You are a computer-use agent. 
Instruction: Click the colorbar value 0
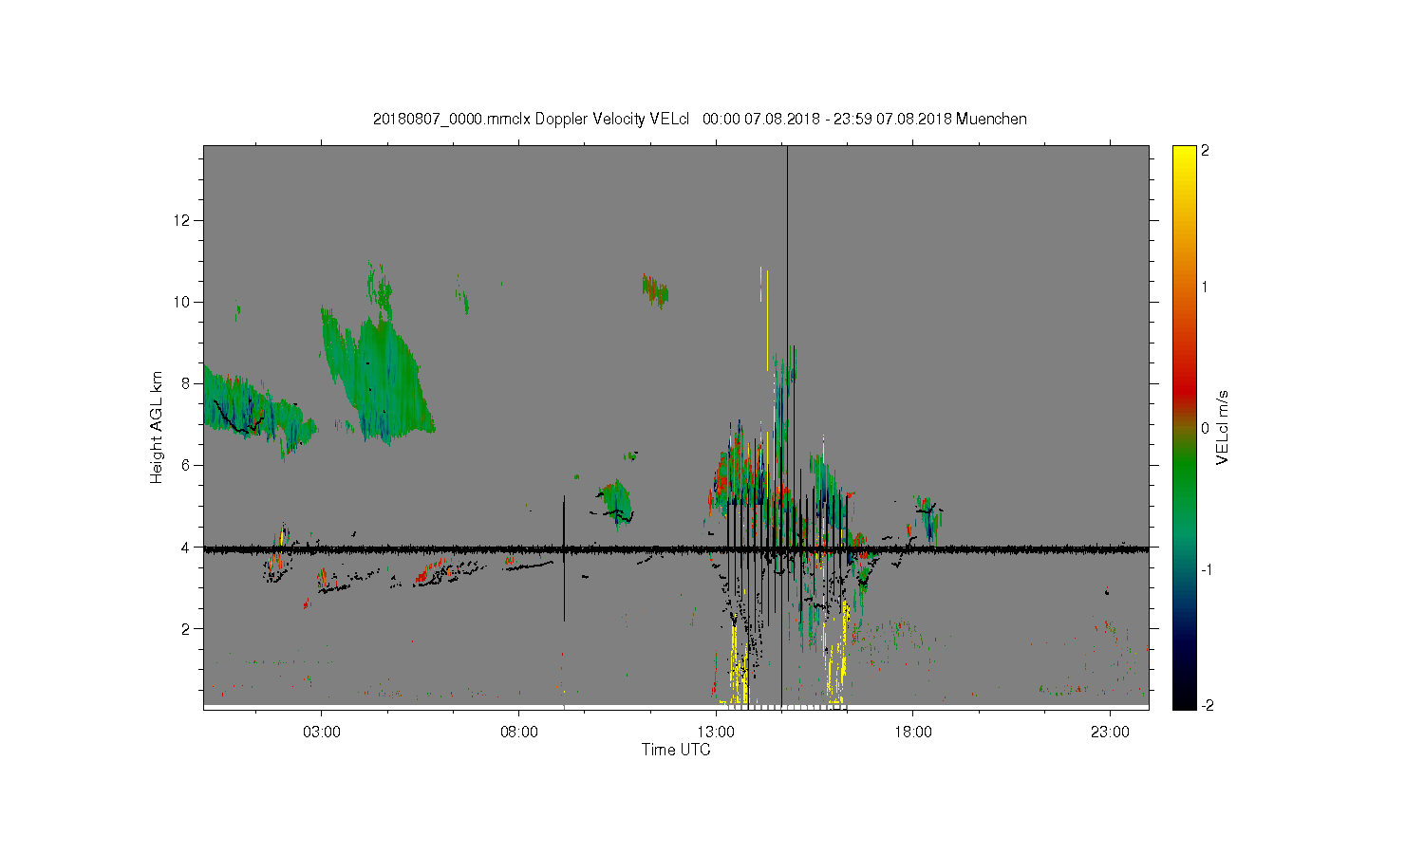1206,428
